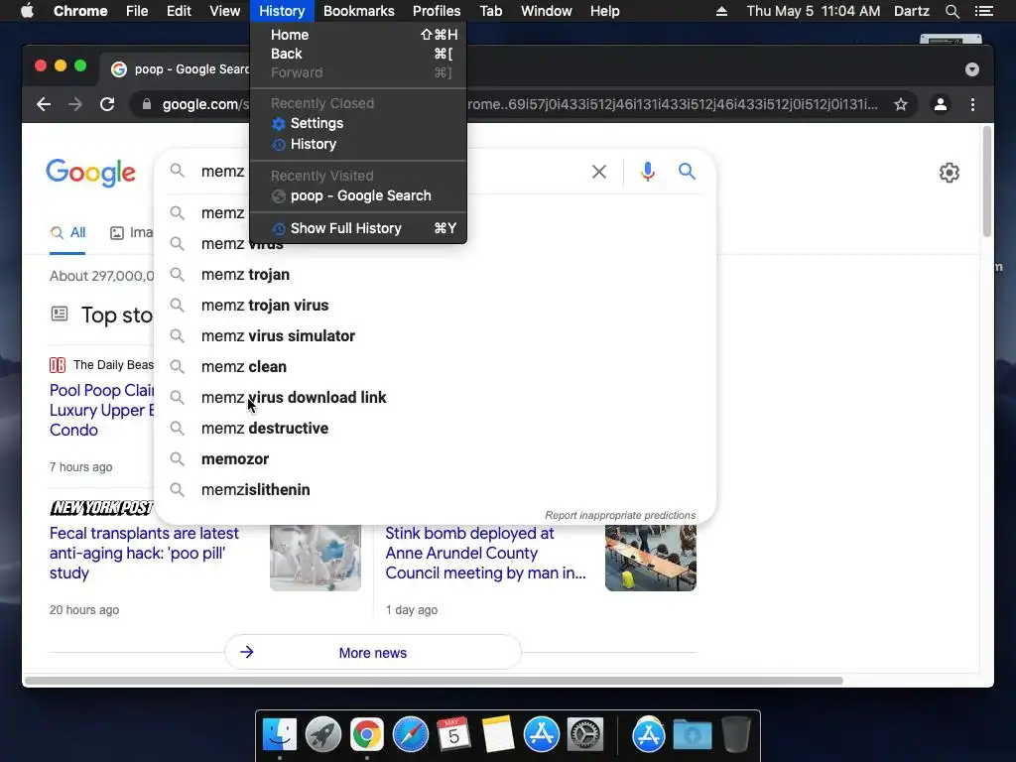Screen dimensions: 1016x762
Task: Reopen Settings from Recently Closed
Action: tap(358, 123)
